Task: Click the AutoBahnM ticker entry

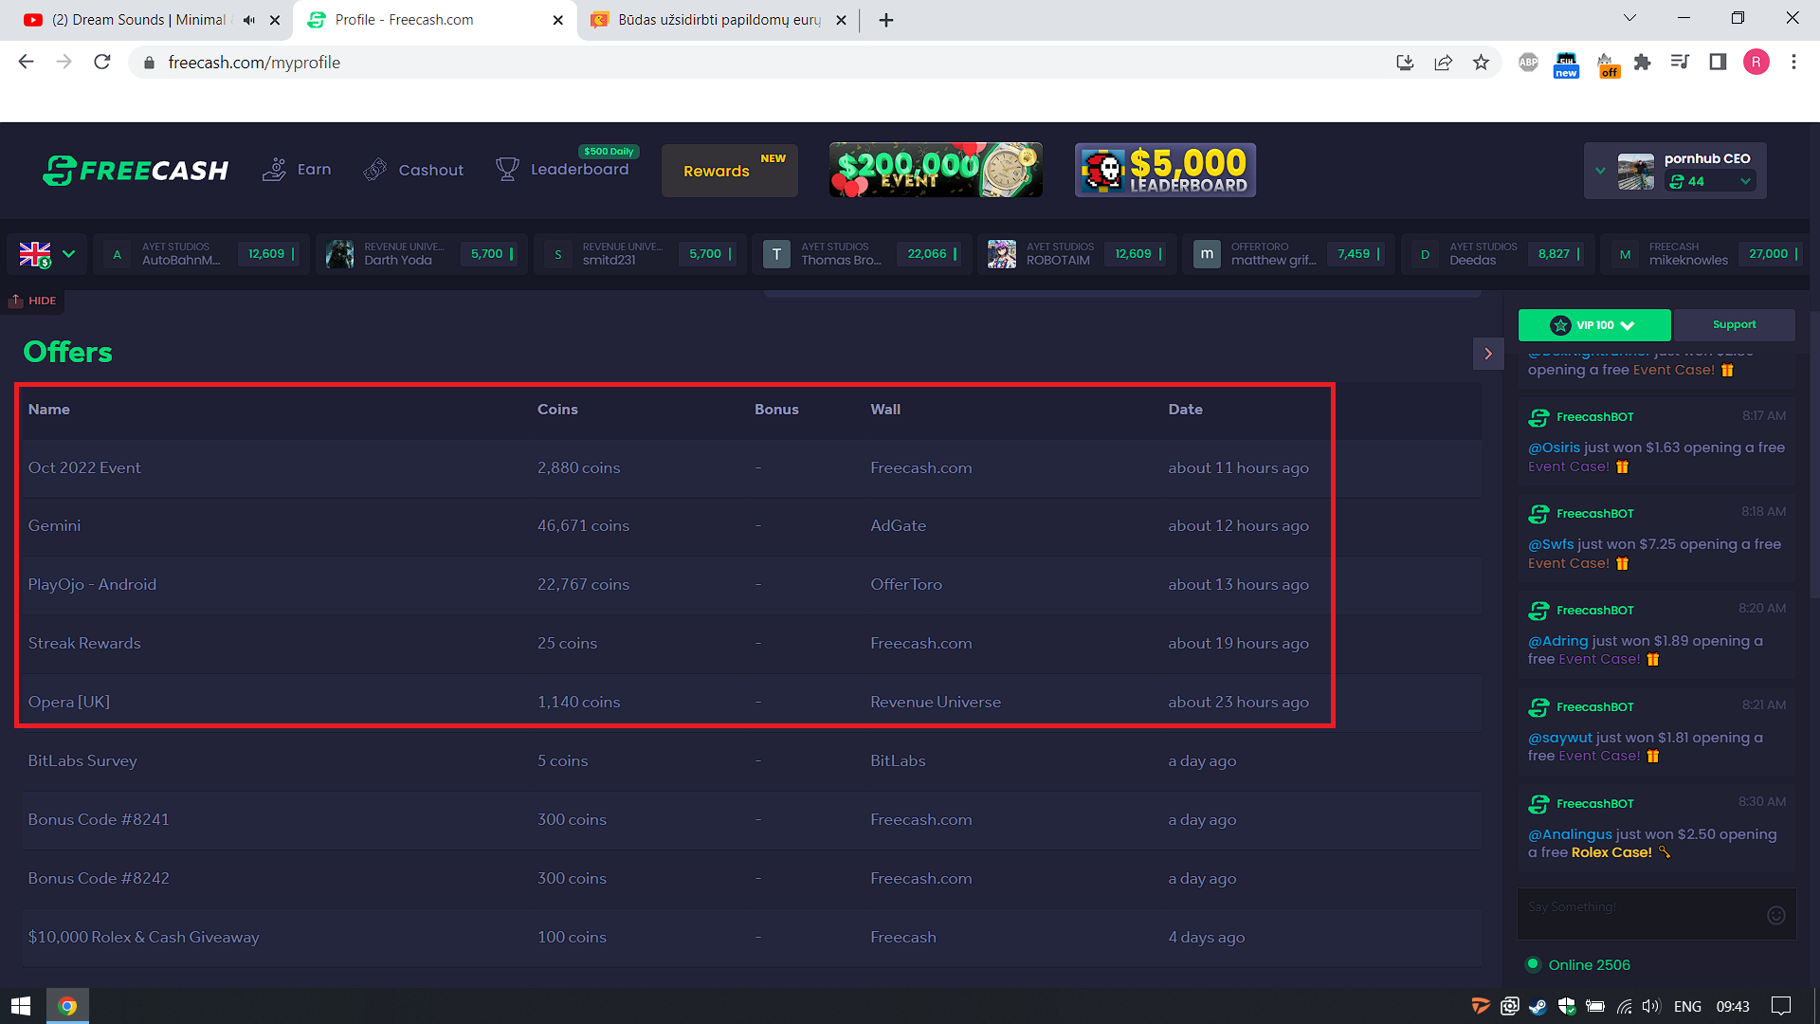Action: (x=201, y=254)
